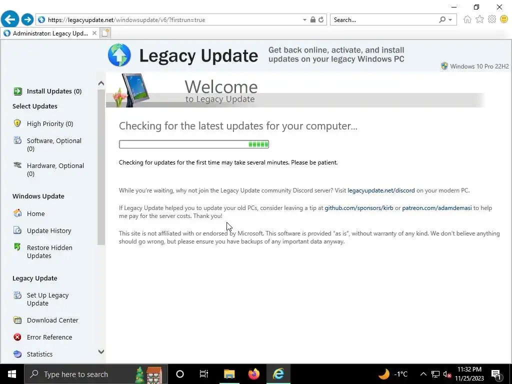Screen dimensions: 512x384
Task: Open Install Updates (0) link
Action: click(54, 91)
